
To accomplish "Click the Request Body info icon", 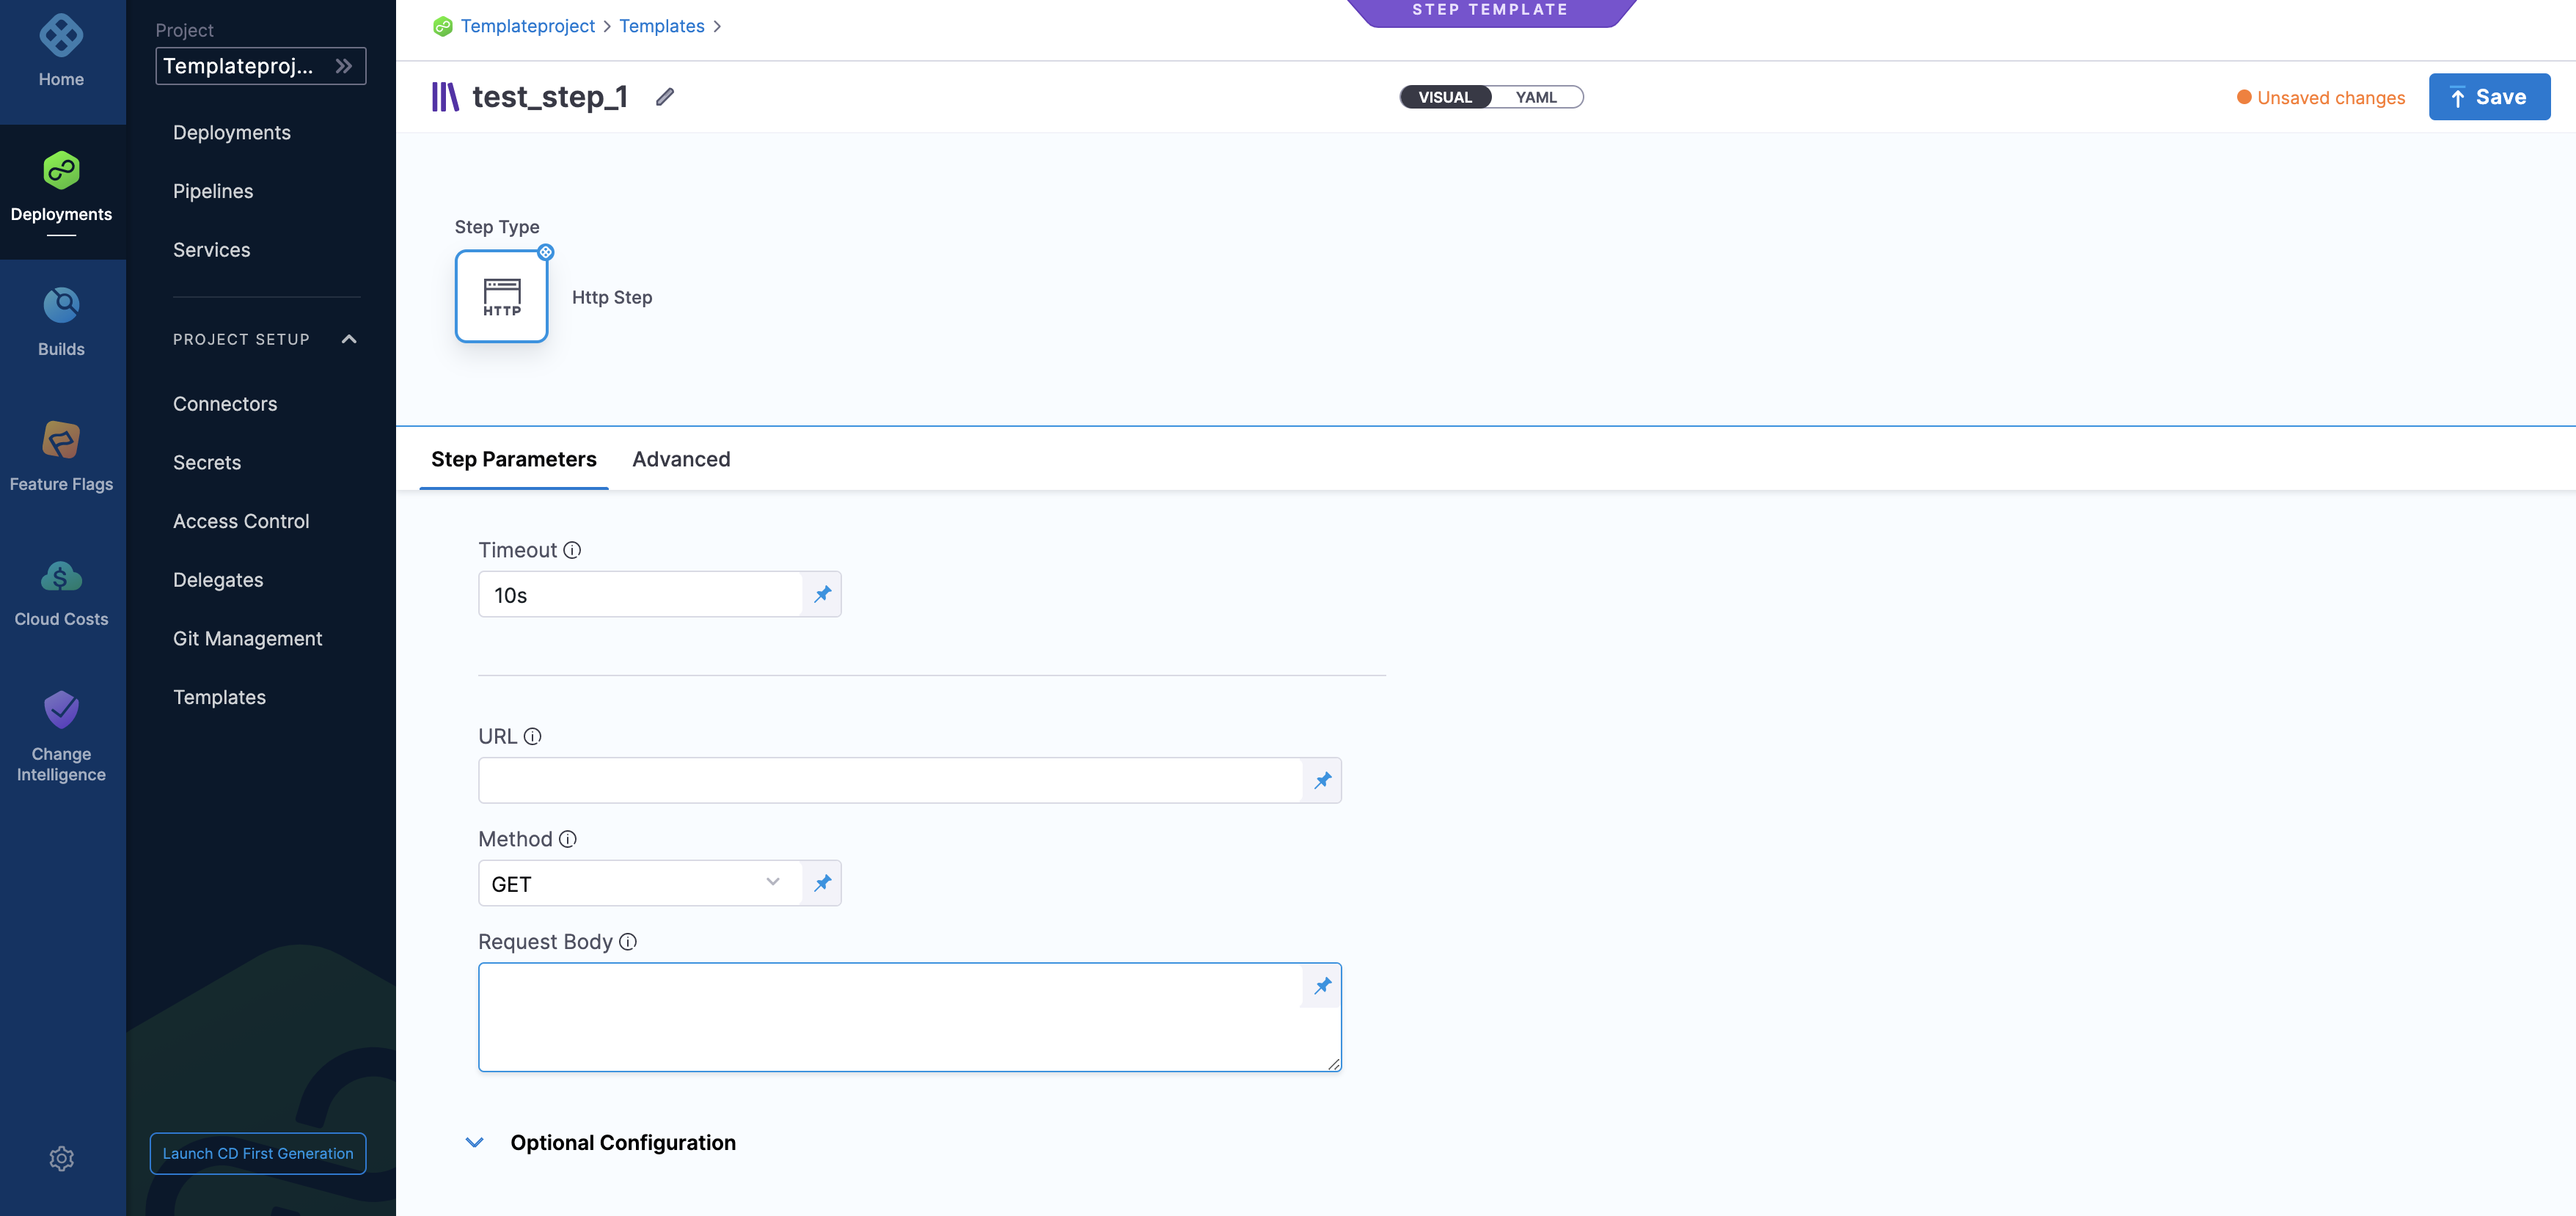I will coord(628,942).
